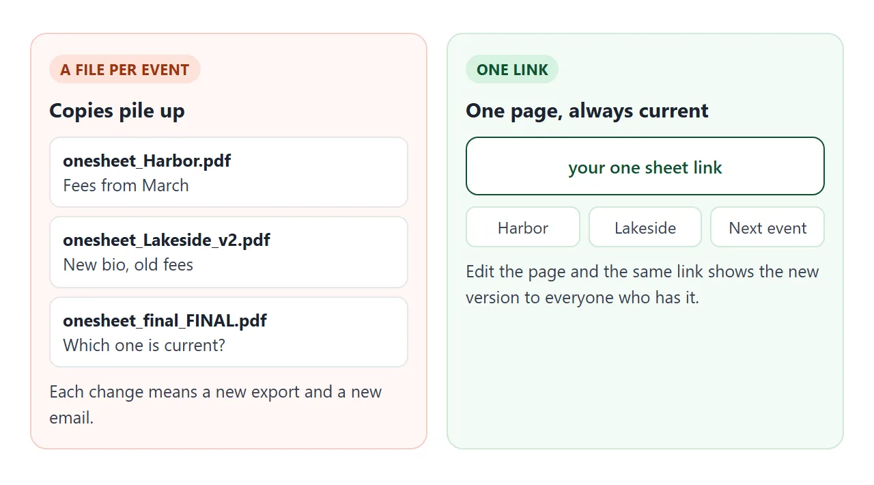The image size is (874, 485).
Task: Click the 'Fees from March' note
Action: 126,185
